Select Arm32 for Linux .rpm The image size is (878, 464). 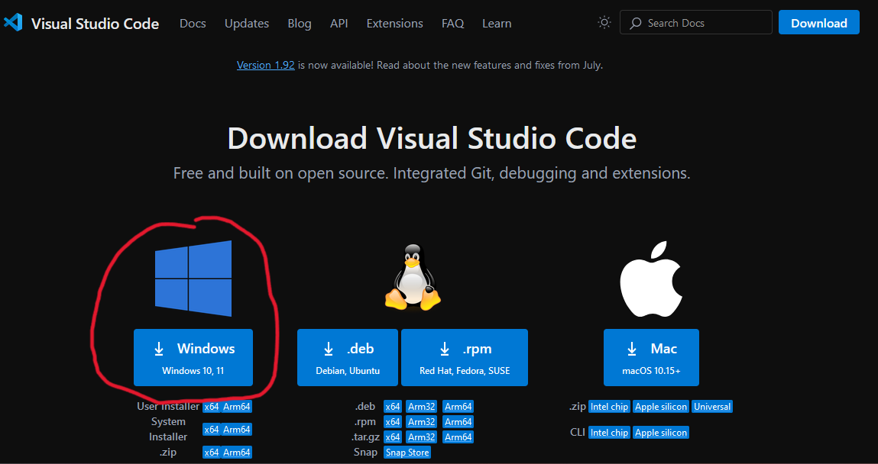tap(422, 421)
